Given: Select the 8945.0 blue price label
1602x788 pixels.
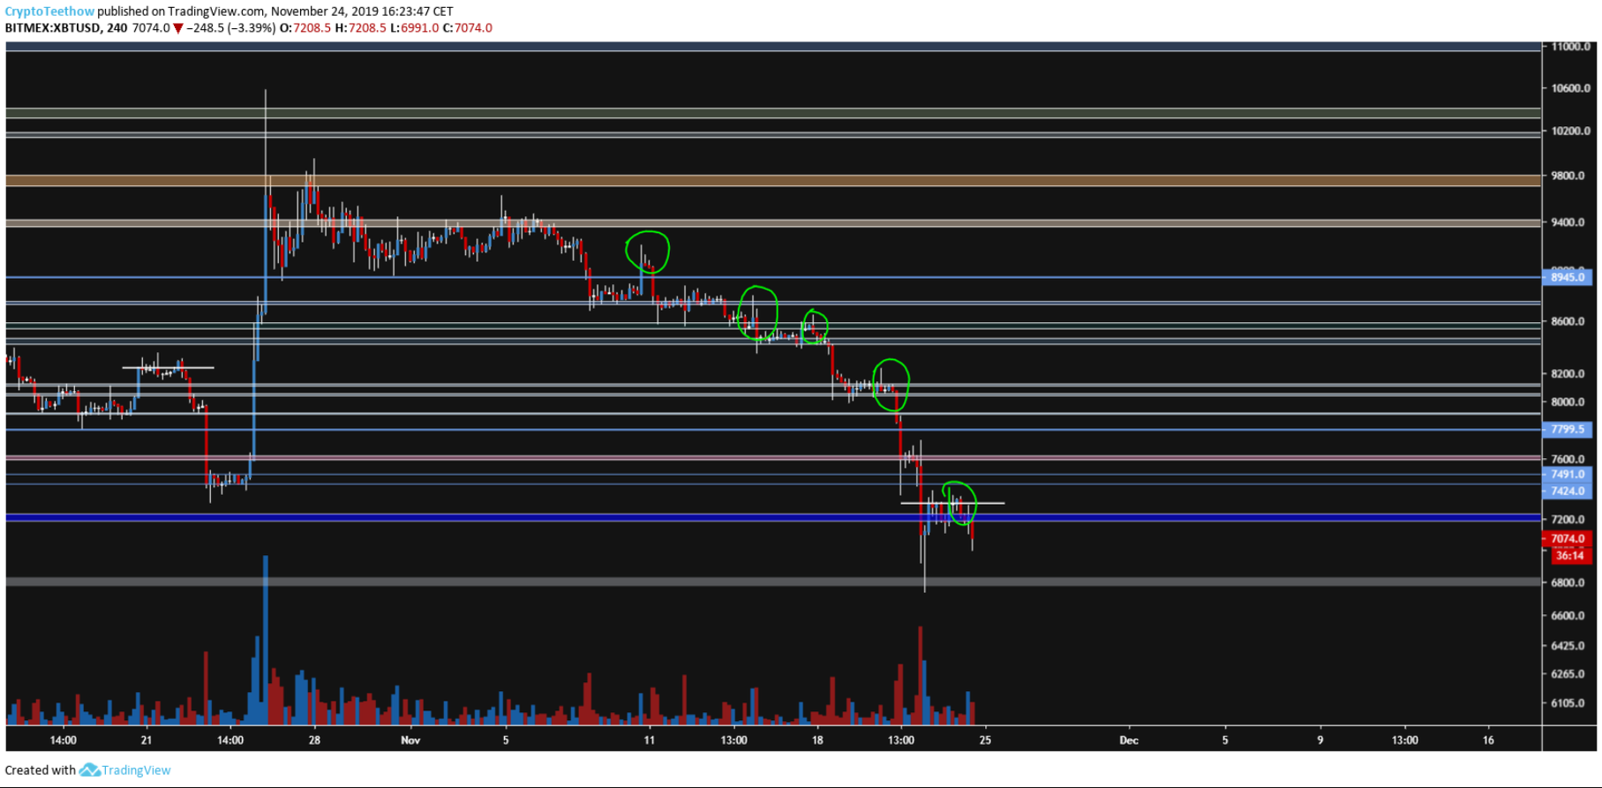Looking at the screenshot, I should point(1568,277).
